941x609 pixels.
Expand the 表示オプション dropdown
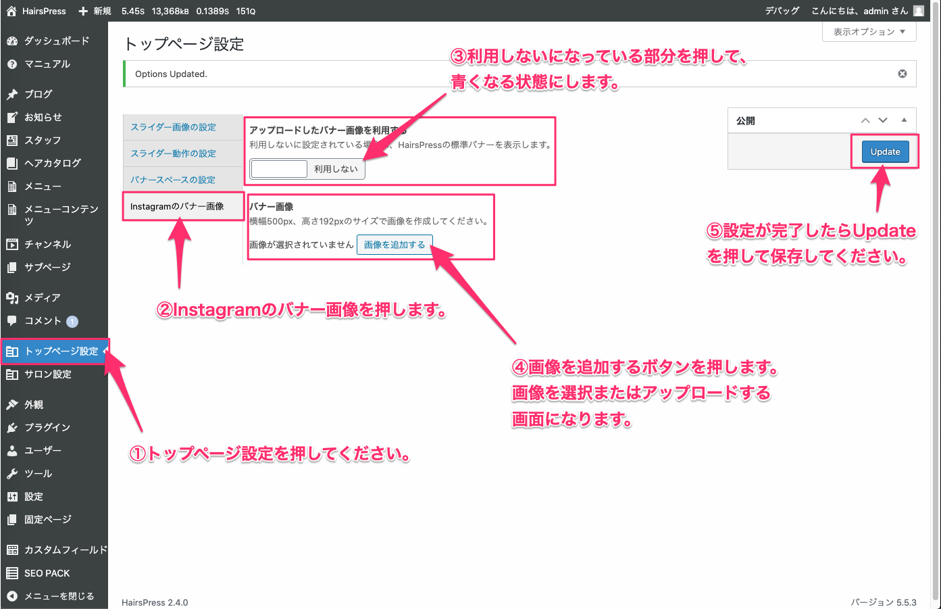869,32
